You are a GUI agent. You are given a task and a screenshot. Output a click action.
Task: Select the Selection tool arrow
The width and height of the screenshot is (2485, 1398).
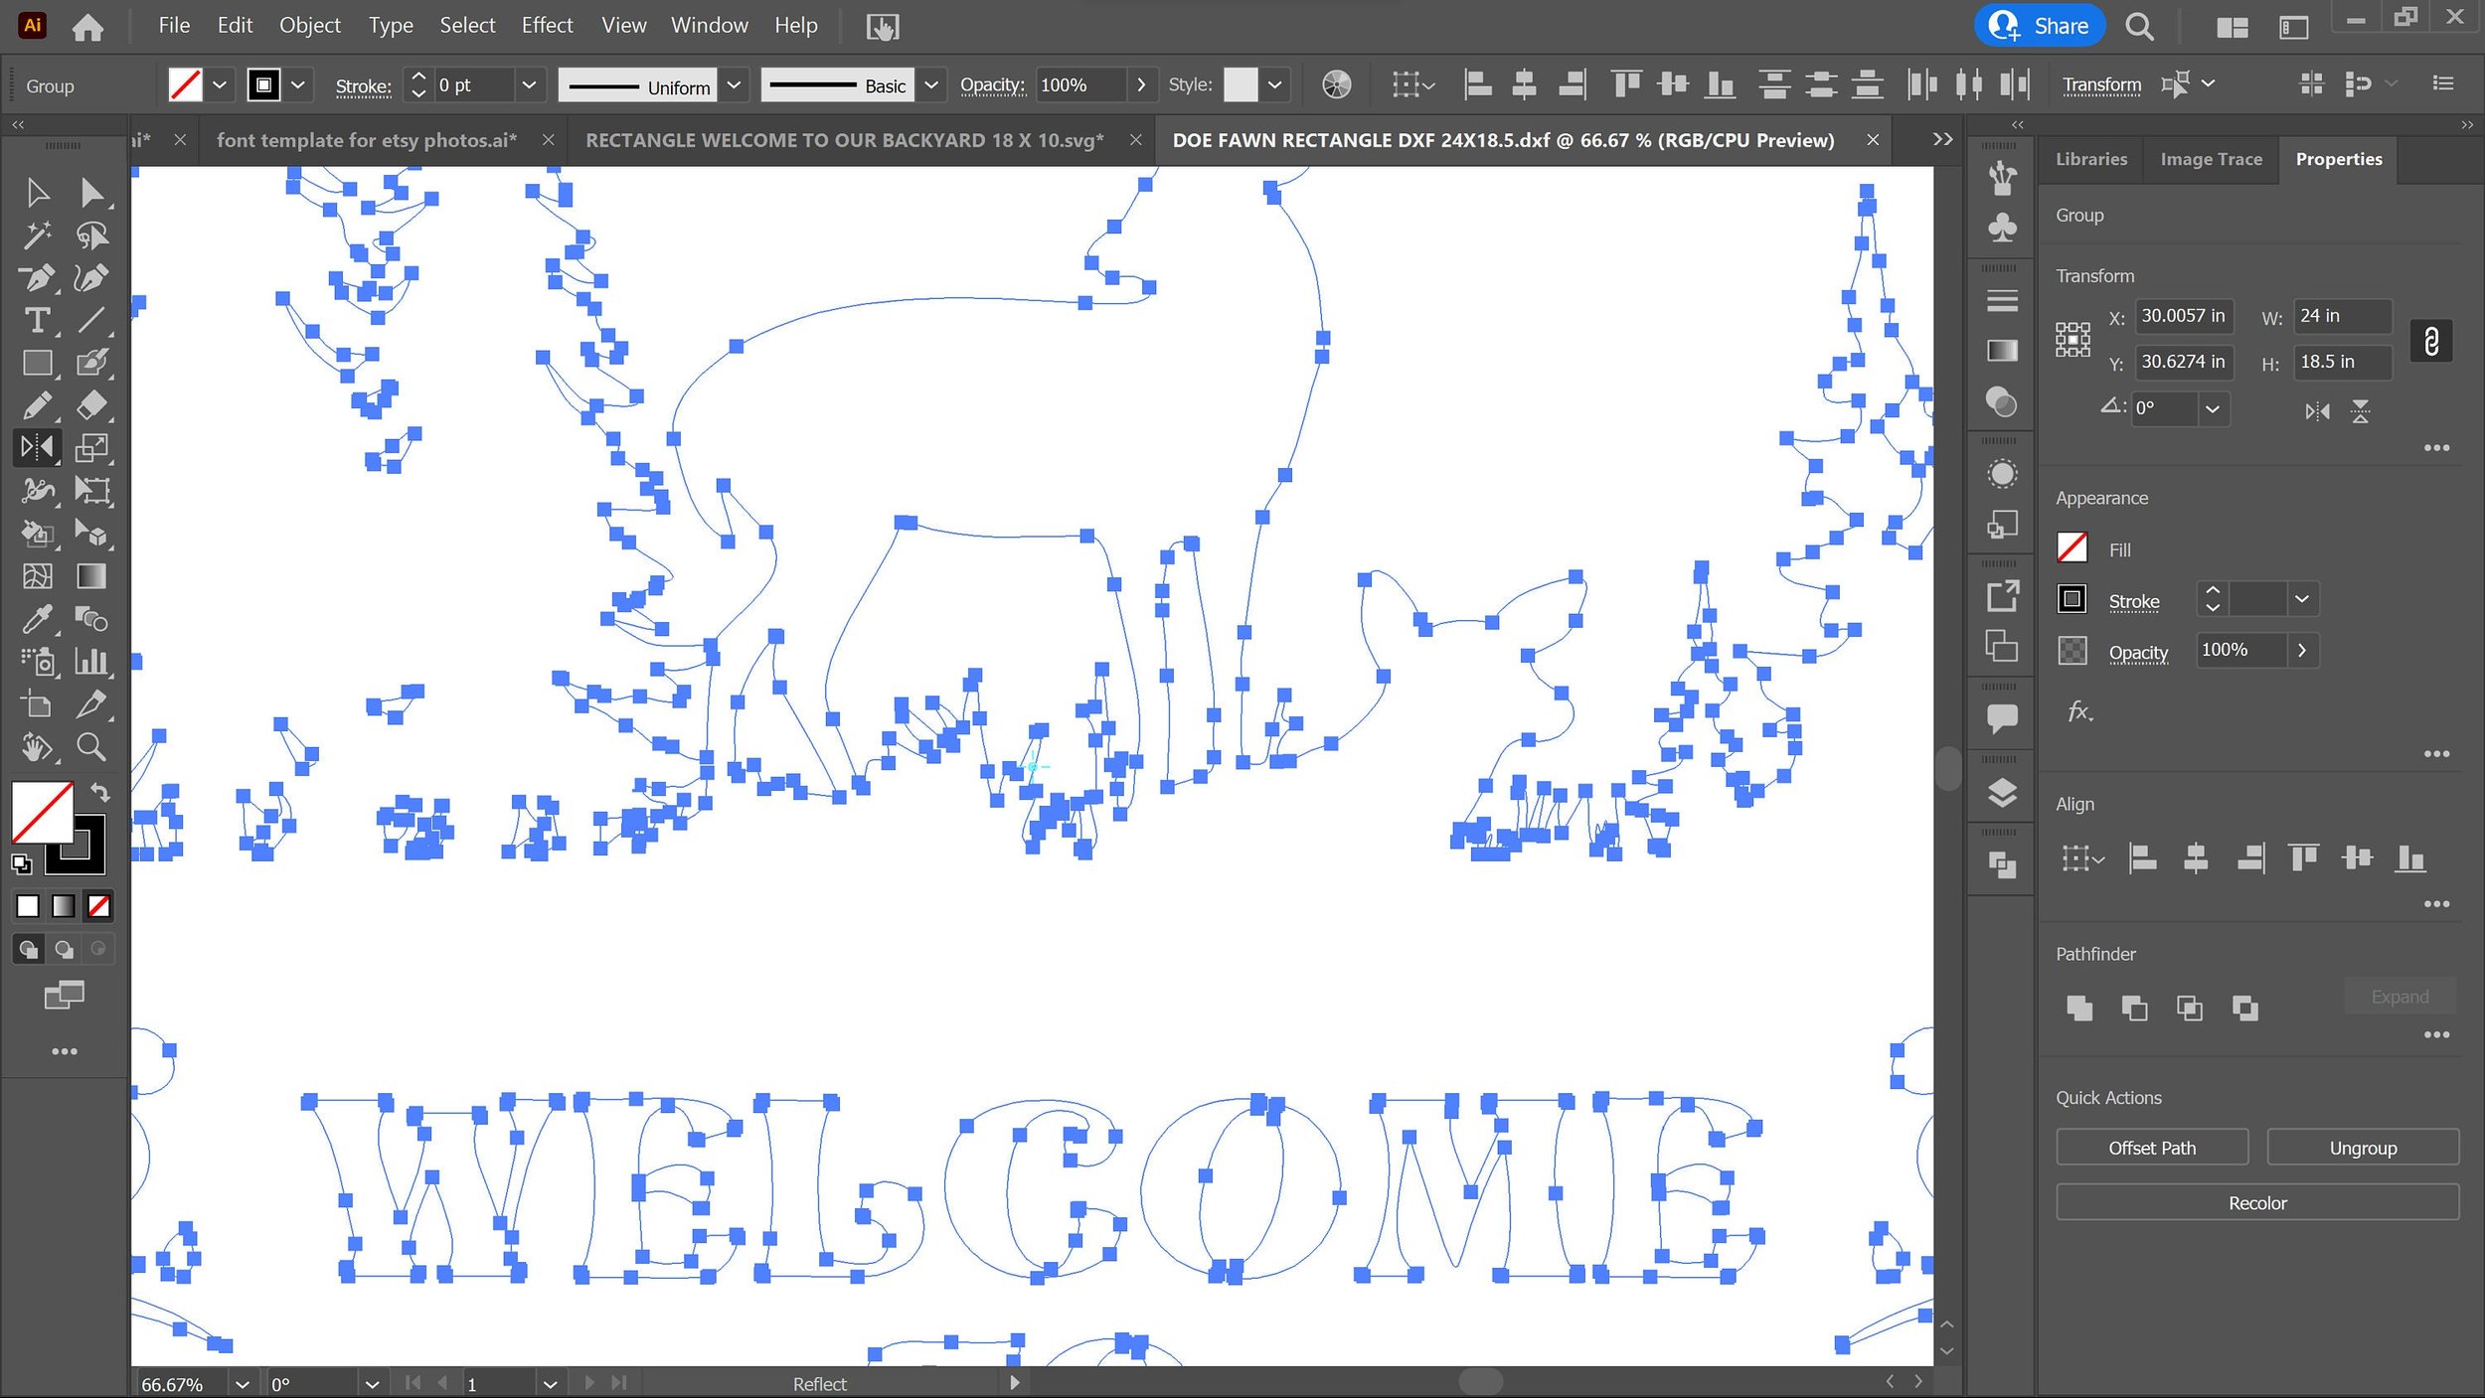click(x=37, y=192)
